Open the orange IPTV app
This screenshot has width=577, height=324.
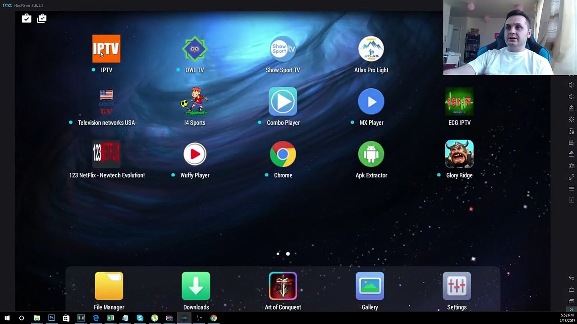click(x=106, y=49)
